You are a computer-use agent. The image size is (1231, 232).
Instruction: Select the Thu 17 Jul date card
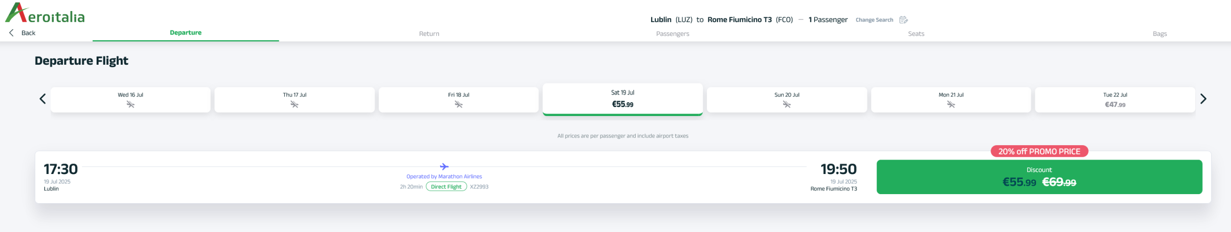[294, 100]
